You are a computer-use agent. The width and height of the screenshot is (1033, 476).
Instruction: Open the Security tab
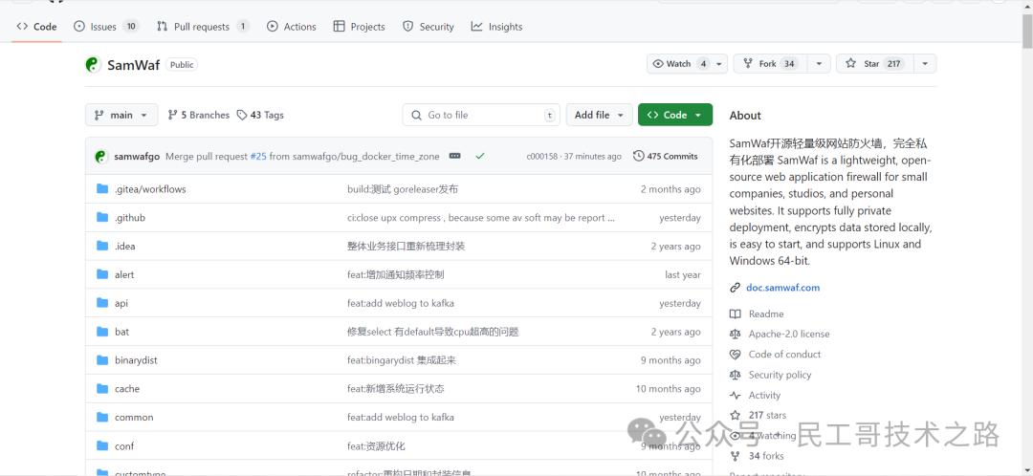click(x=429, y=27)
